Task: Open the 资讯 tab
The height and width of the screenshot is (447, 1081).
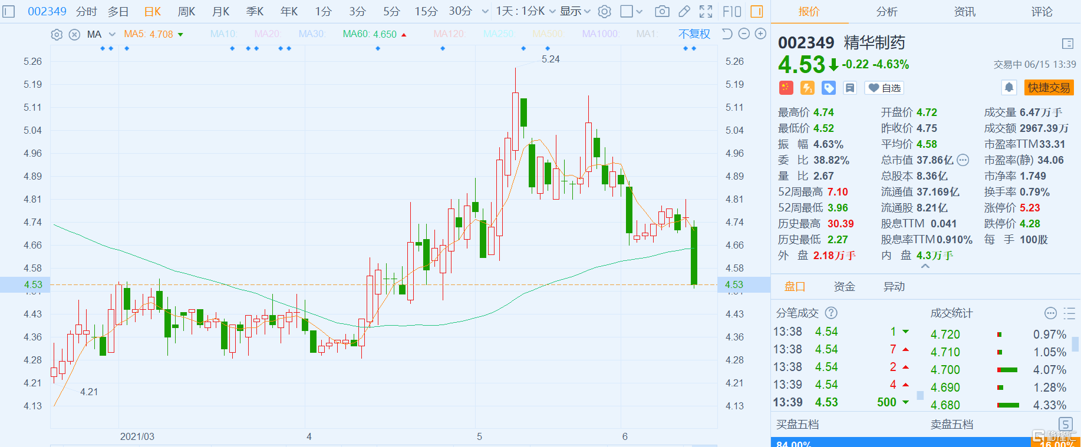Action: [964, 12]
